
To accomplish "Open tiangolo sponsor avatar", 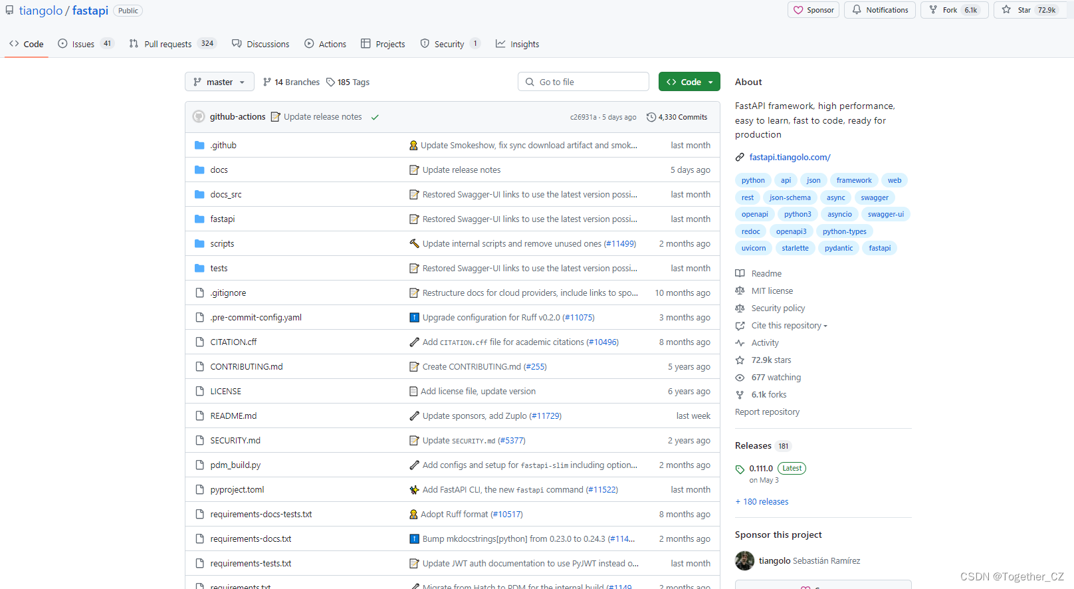I will click(744, 560).
